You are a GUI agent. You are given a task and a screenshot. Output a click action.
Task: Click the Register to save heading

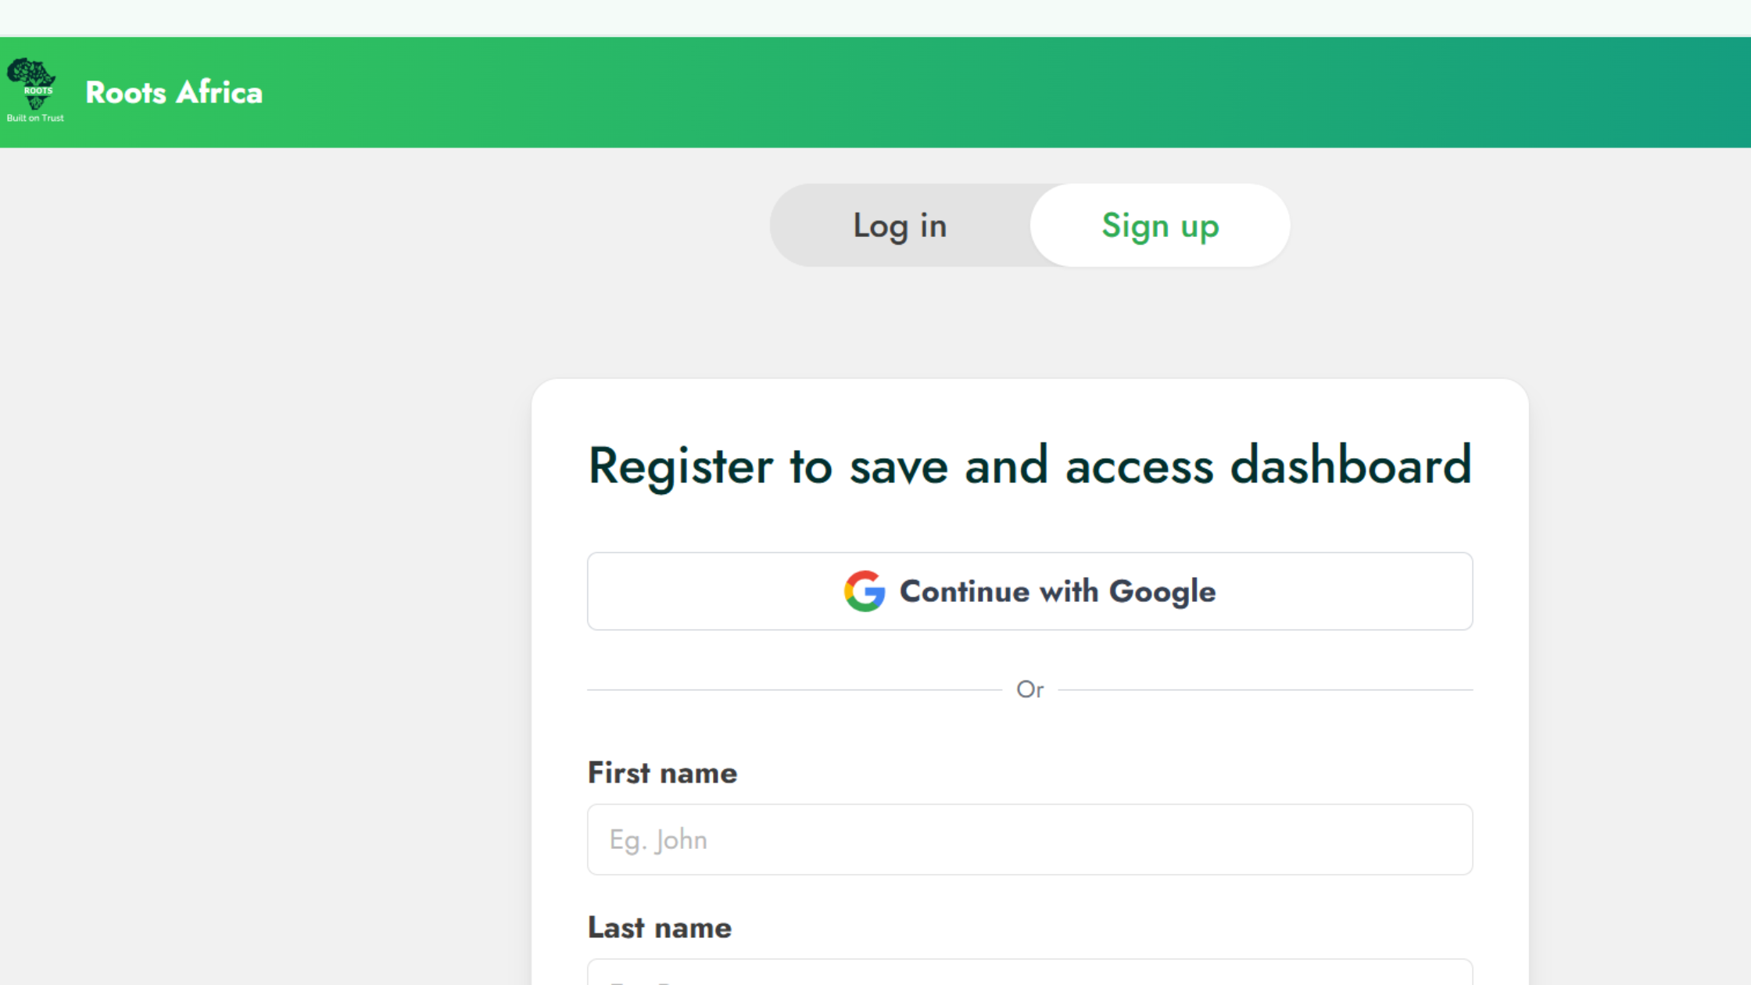point(1030,466)
